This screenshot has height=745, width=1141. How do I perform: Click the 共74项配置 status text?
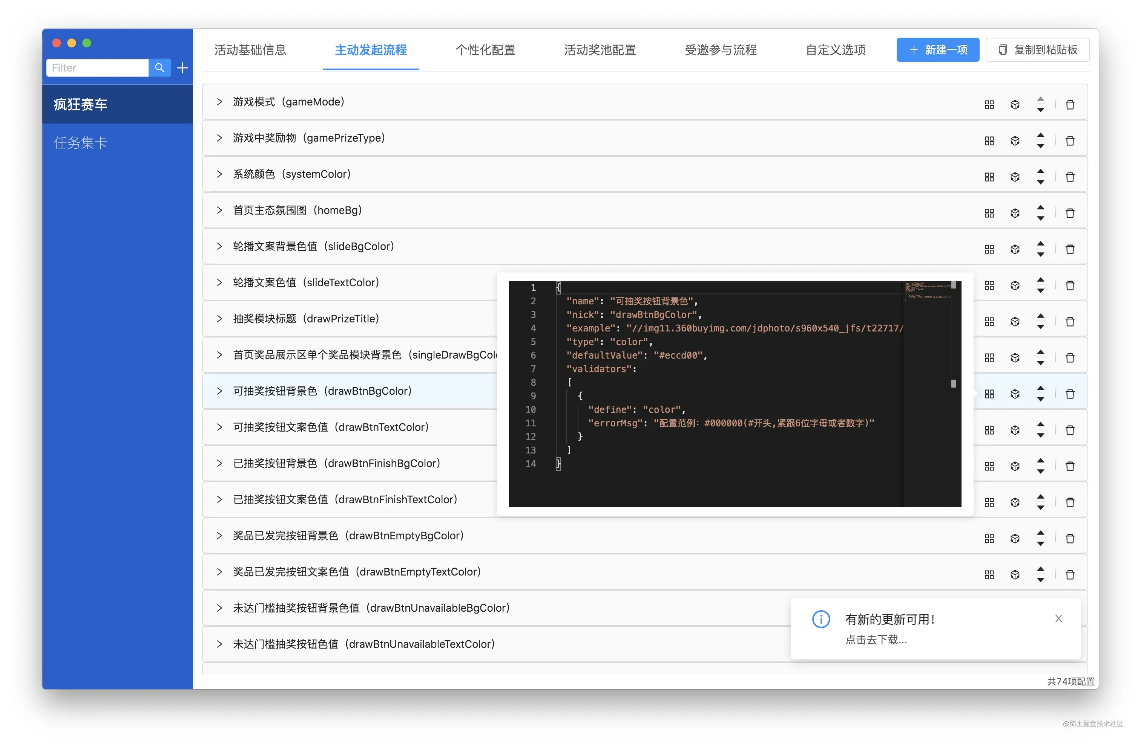click(1070, 681)
